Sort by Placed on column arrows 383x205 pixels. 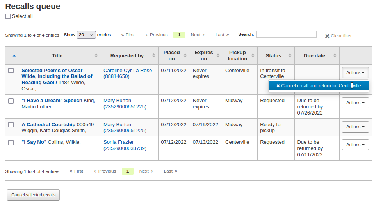[185, 56]
